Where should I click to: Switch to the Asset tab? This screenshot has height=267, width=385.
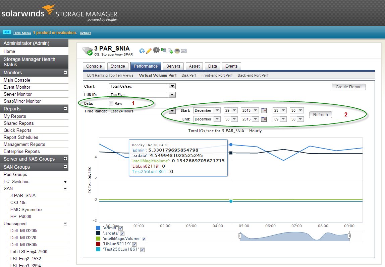click(x=195, y=66)
